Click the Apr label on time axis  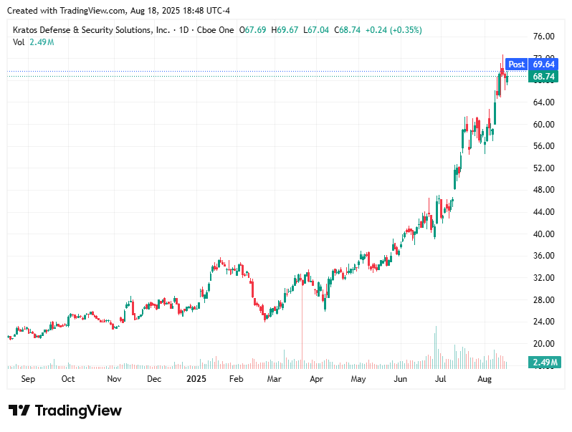pyautogui.click(x=316, y=379)
